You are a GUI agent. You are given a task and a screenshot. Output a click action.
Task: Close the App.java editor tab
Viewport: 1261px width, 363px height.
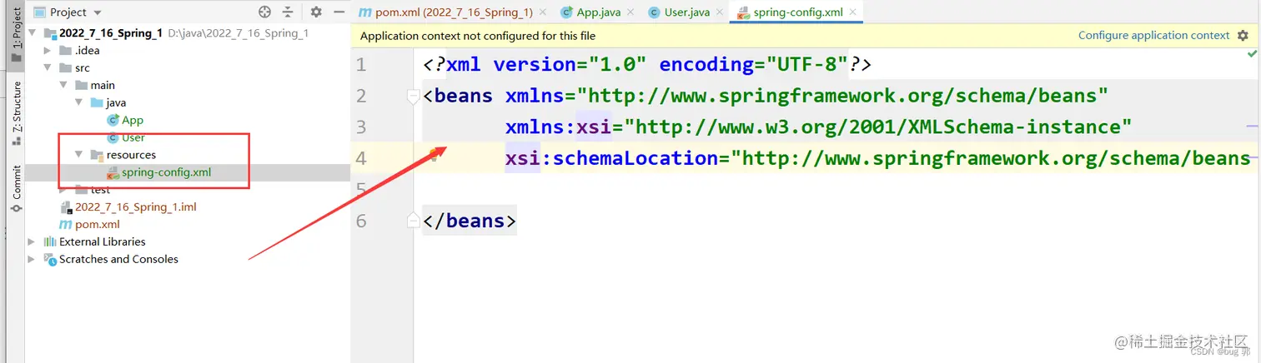629,12
